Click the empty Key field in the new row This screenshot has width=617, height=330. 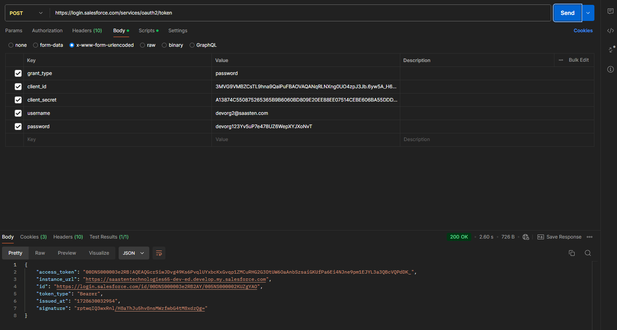(x=117, y=139)
